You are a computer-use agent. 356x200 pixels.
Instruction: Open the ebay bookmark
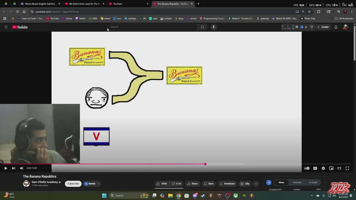(x=179, y=19)
